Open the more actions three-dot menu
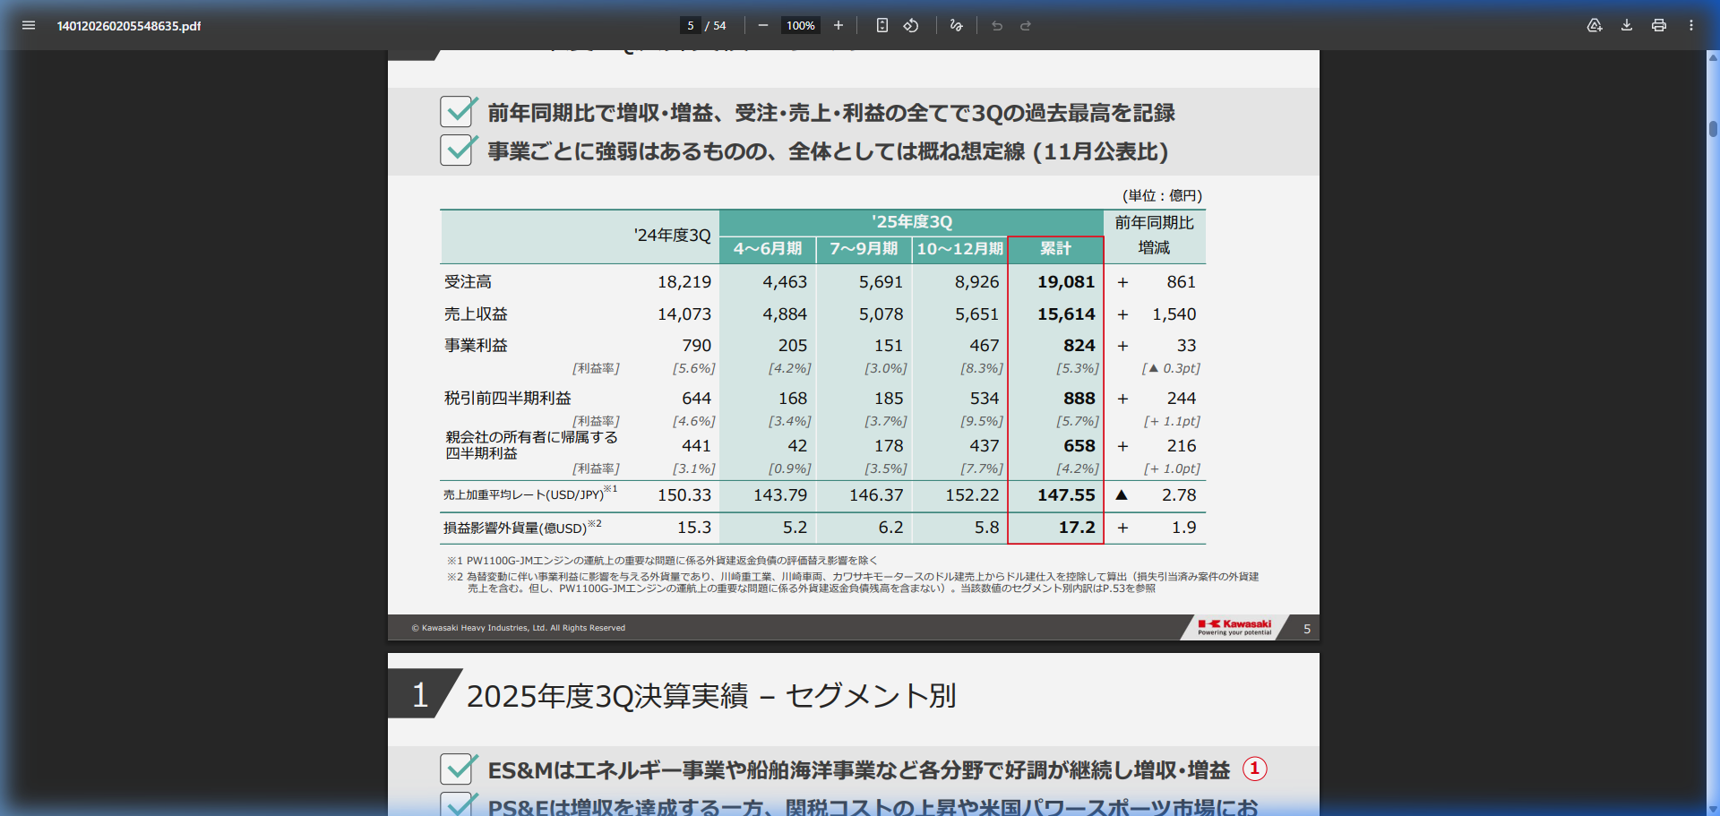The image size is (1720, 816). coord(1691,25)
